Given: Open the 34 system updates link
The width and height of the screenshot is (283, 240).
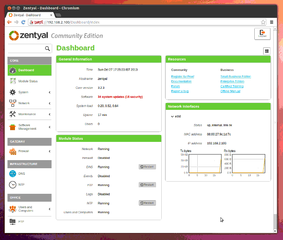Looking at the screenshot, I should click(x=120, y=97).
